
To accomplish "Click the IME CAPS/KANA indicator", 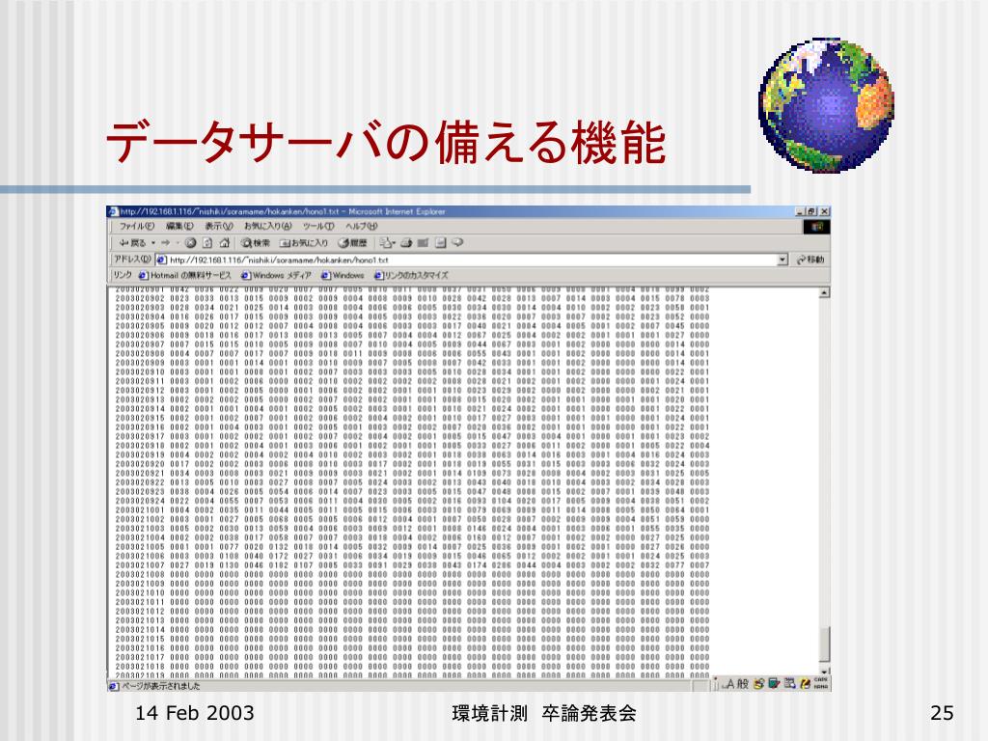I will click(820, 684).
